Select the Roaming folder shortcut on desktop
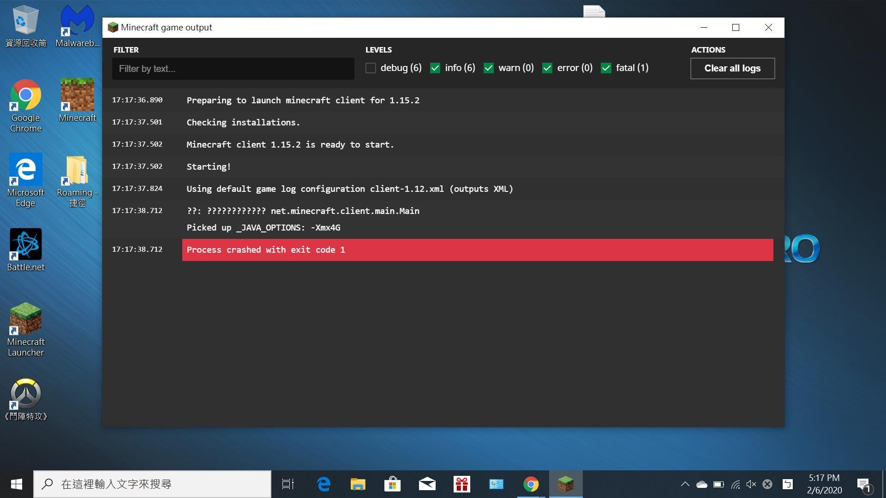This screenshot has height=498, width=886. (x=77, y=181)
